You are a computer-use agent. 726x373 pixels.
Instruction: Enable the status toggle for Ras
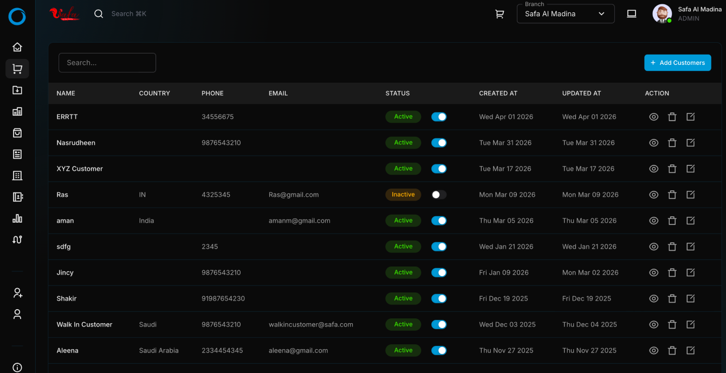coord(439,195)
